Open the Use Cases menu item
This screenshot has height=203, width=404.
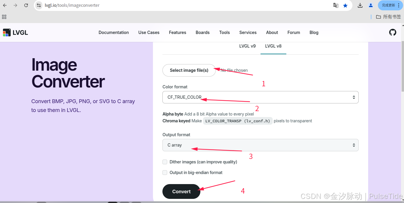pos(149,33)
